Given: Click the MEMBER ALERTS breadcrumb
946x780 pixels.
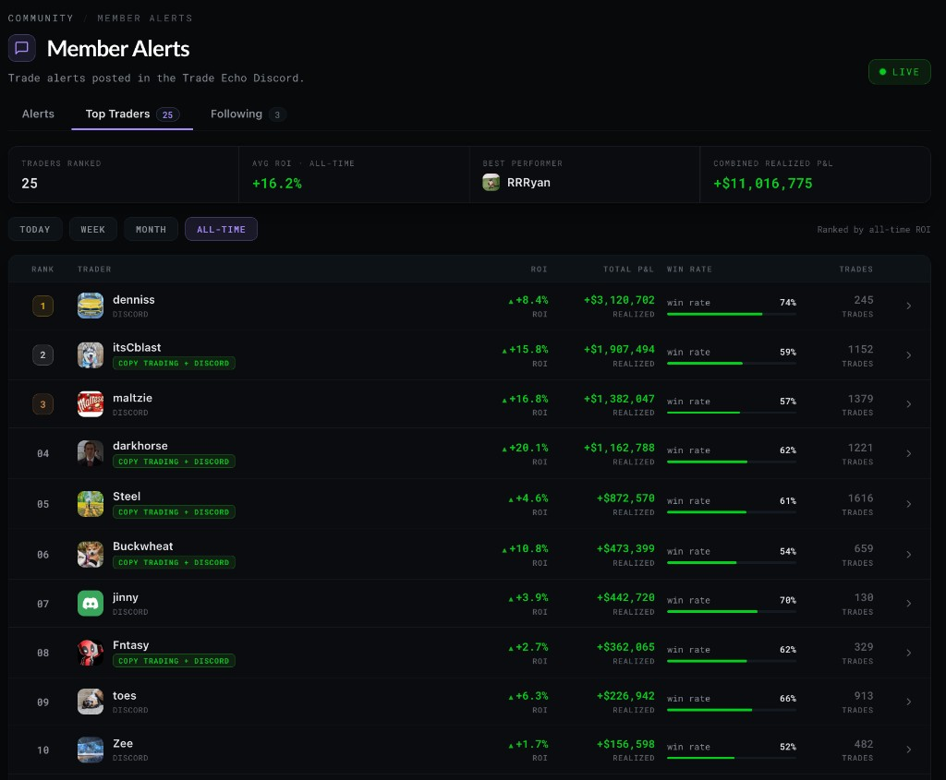Looking at the screenshot, I should [145, 18].
